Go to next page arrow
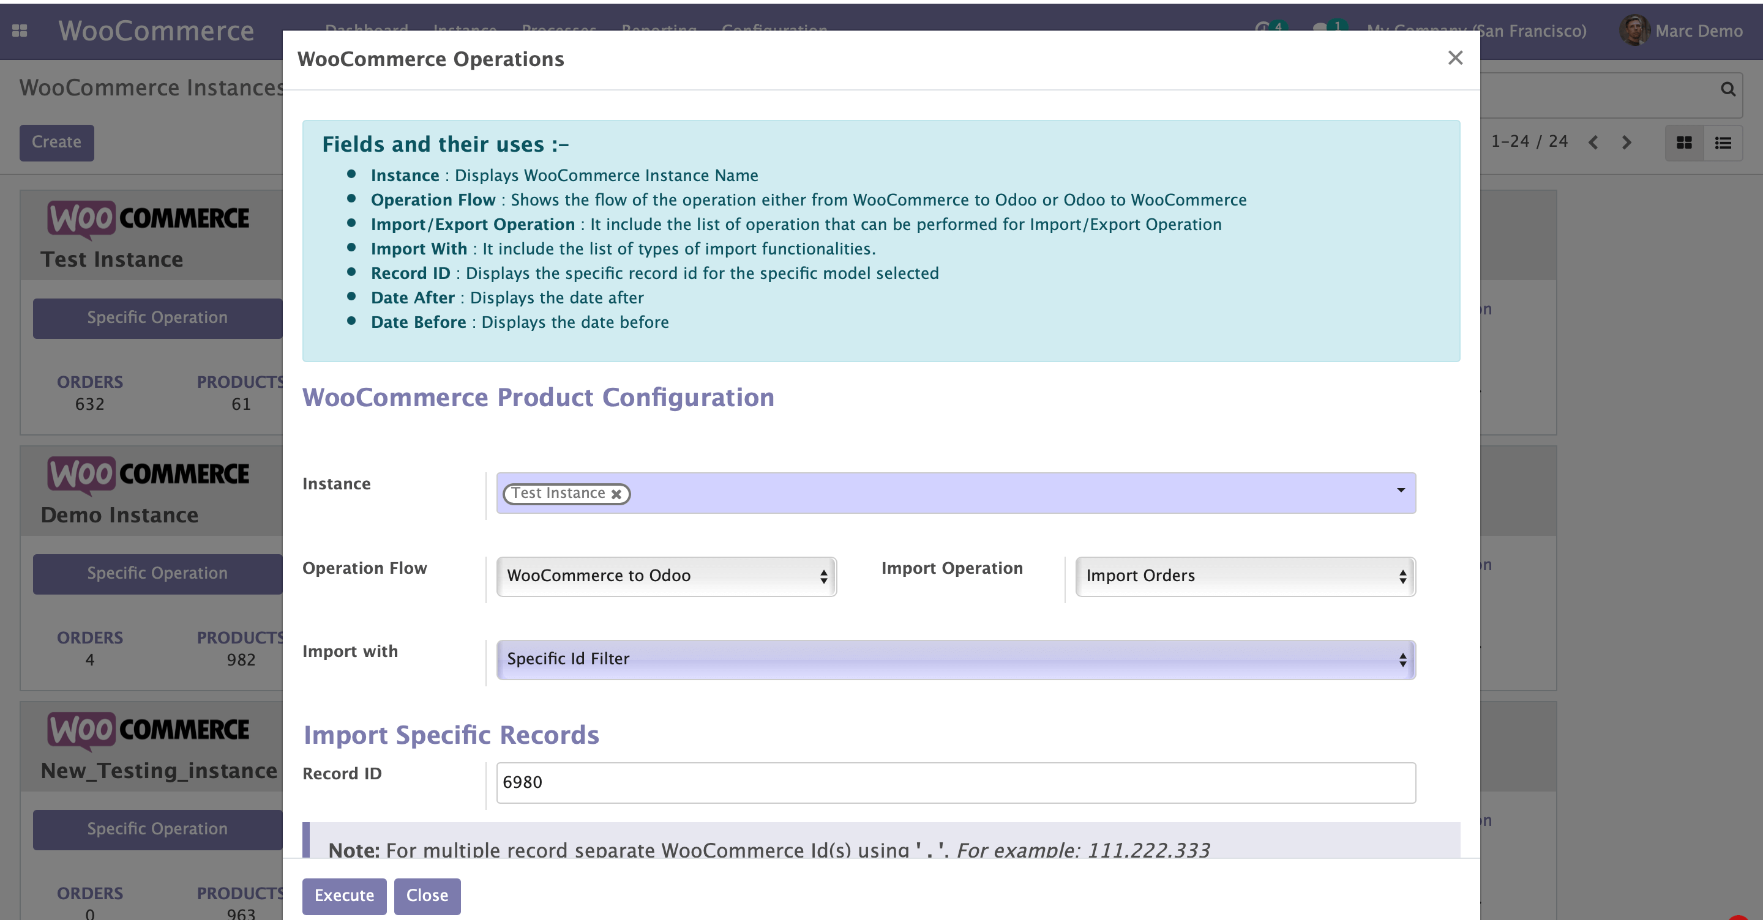 point(1627,143)
